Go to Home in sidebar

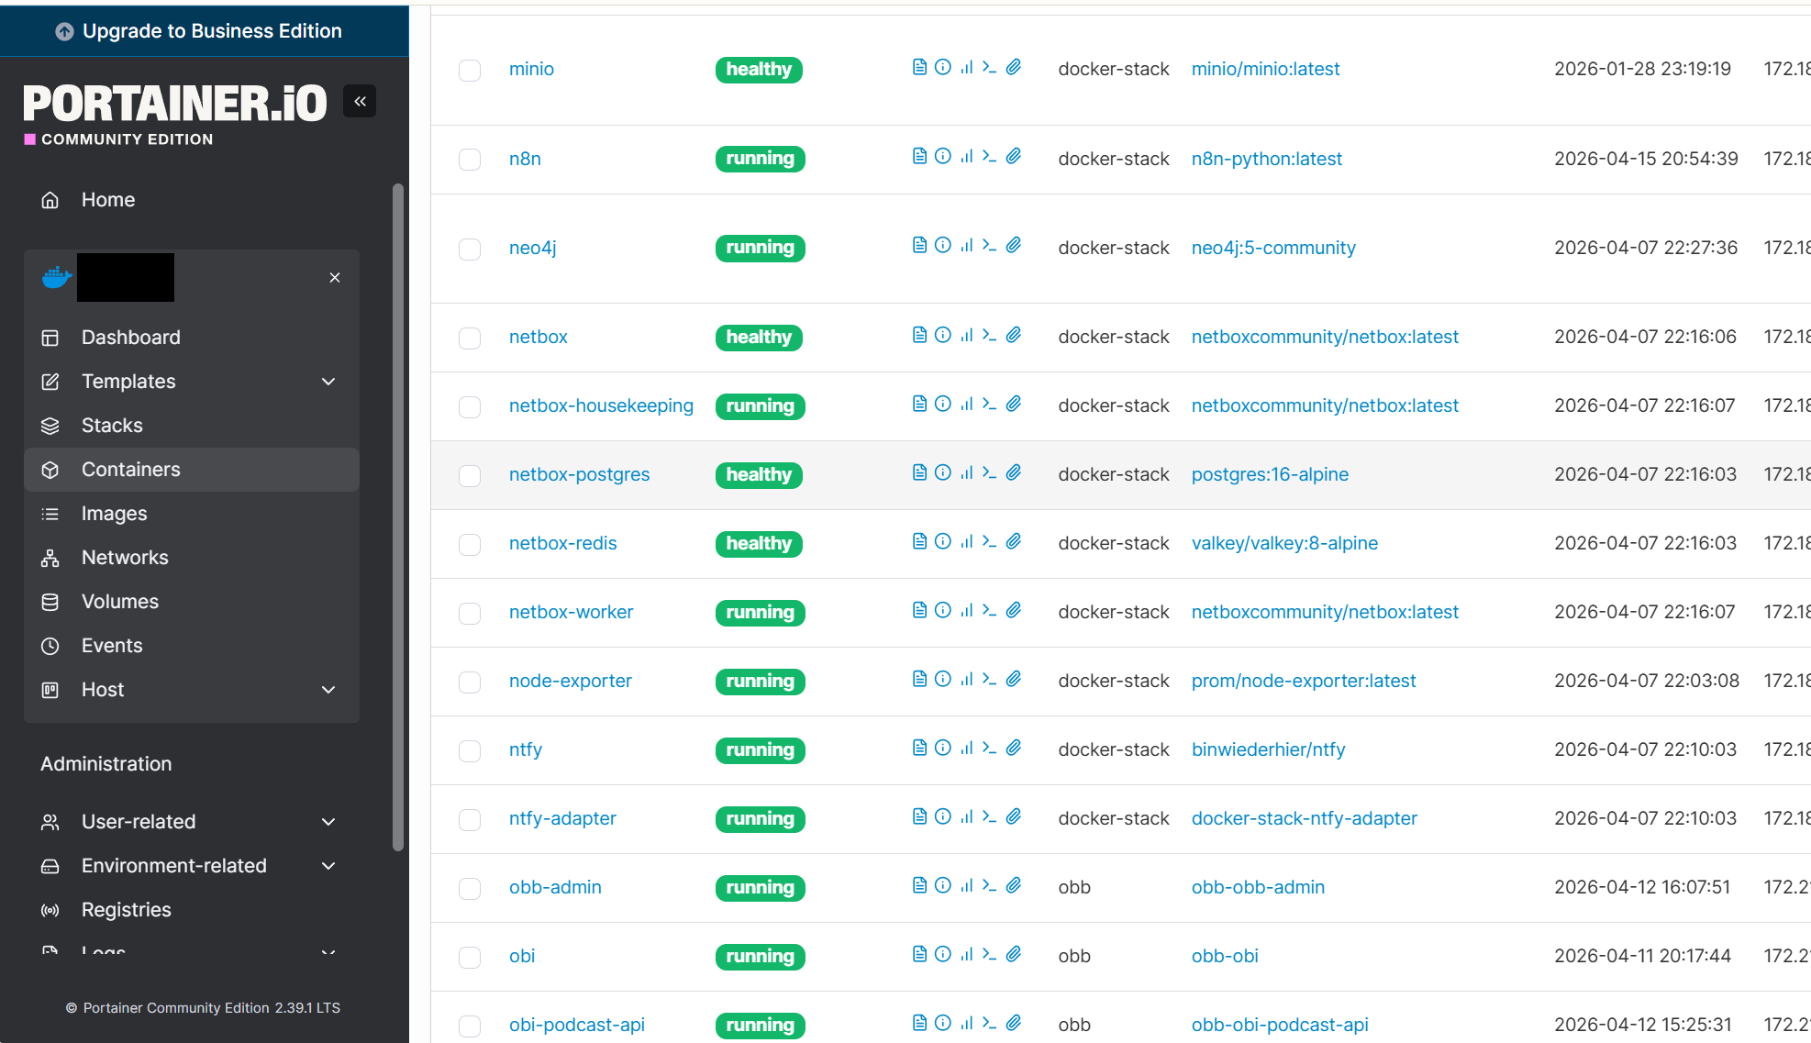pyautogui.click(x=192, y=200)
